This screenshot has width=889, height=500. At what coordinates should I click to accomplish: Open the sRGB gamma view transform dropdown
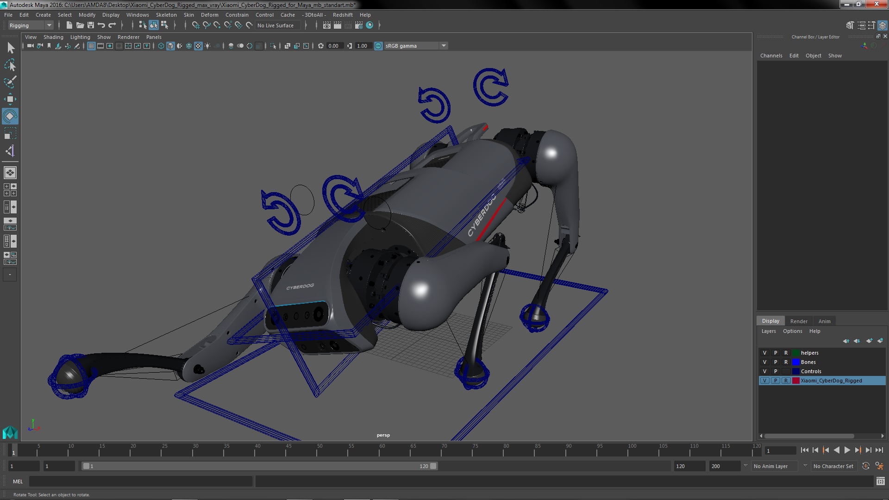(416, 46)
